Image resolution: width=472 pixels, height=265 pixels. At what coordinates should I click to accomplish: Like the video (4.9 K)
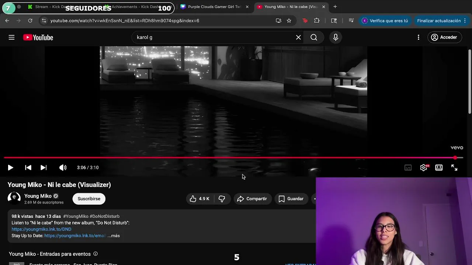200,199
